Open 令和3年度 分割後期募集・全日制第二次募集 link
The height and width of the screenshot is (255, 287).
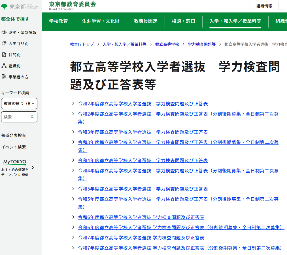pyautogui.click(x=178, y=146)
